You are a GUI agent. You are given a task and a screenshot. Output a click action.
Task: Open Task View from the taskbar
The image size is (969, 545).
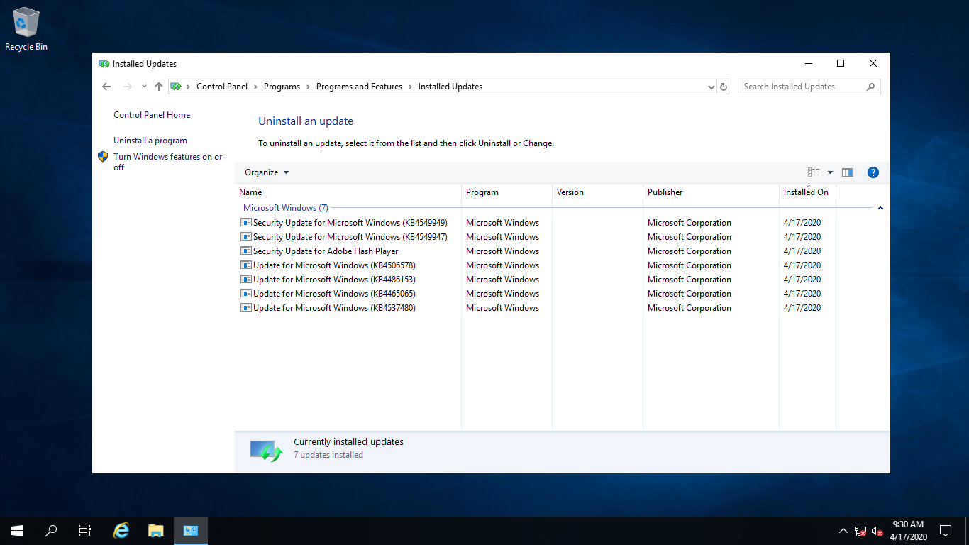coord(85,531)
